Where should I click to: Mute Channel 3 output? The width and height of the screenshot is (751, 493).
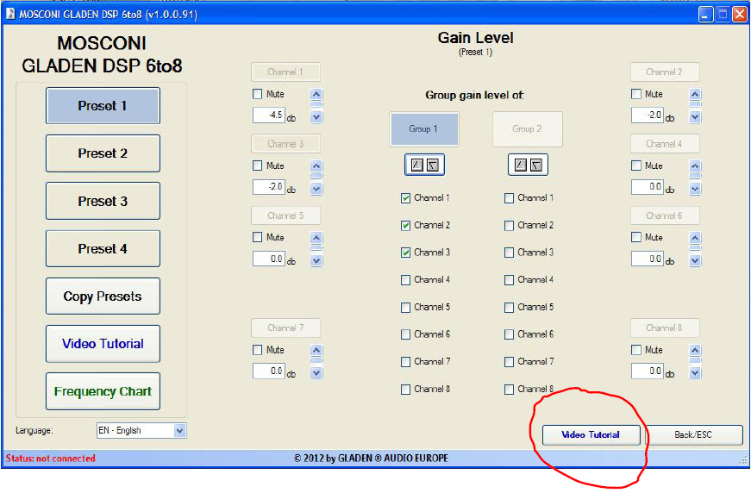tap(258, 165)
